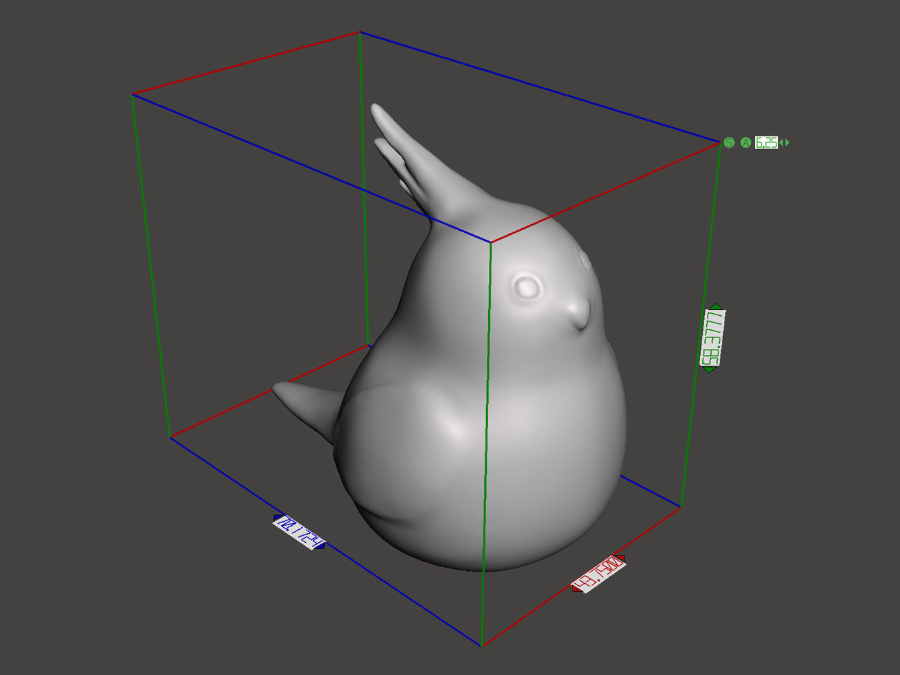Click the arrow above the green height label
The height and width of the screenshot is (675, 900).
pos(716,306)
